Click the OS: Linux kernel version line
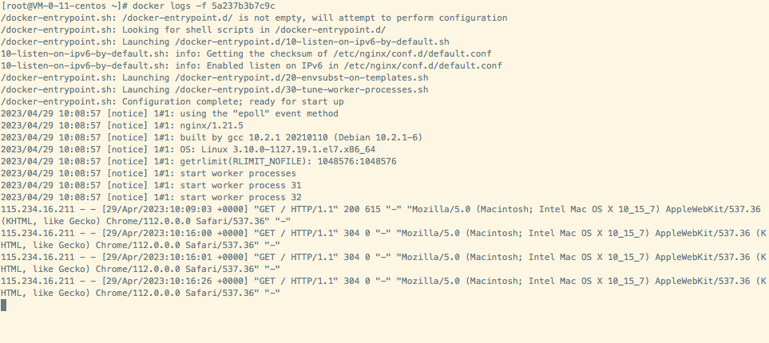This screenshot has width=769, height=343. [x=188, y=149]
